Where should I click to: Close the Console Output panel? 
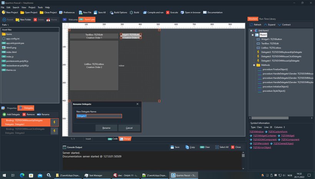[x=236, y=147]
